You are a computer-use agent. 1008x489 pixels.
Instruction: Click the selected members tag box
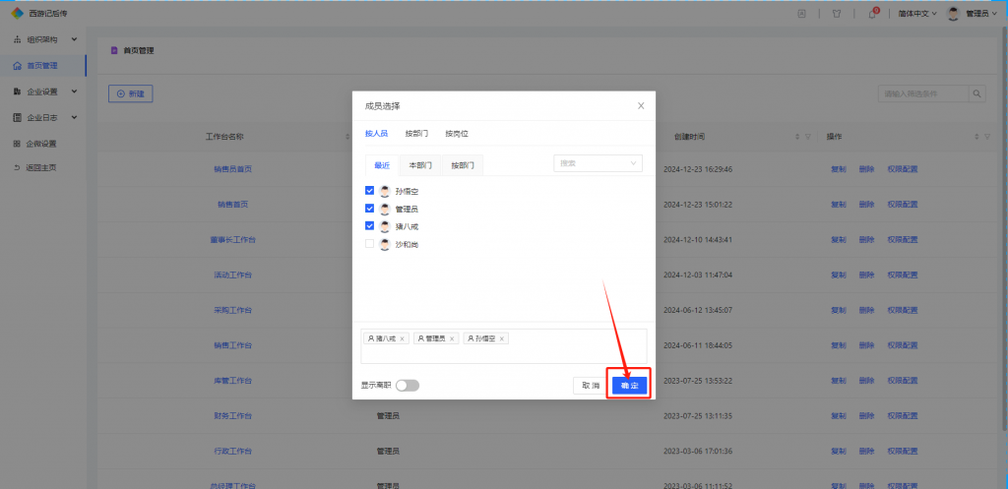point(504,345)
